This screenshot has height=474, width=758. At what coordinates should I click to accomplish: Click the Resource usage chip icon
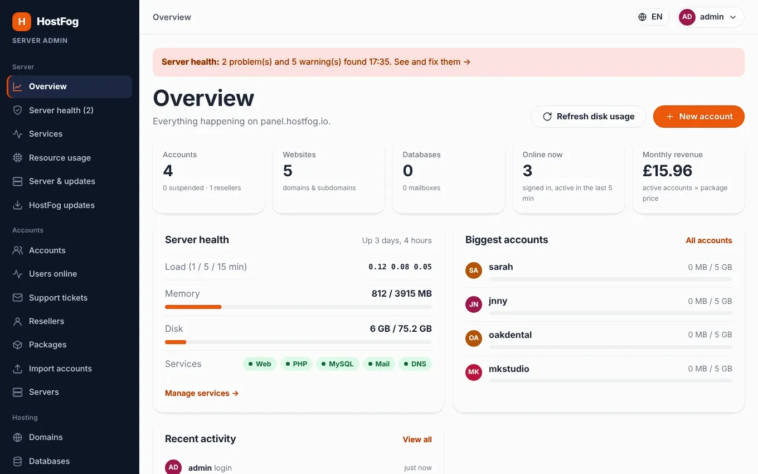click(18, 158)
